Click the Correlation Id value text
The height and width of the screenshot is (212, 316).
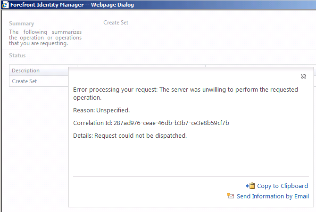[171, 123]
